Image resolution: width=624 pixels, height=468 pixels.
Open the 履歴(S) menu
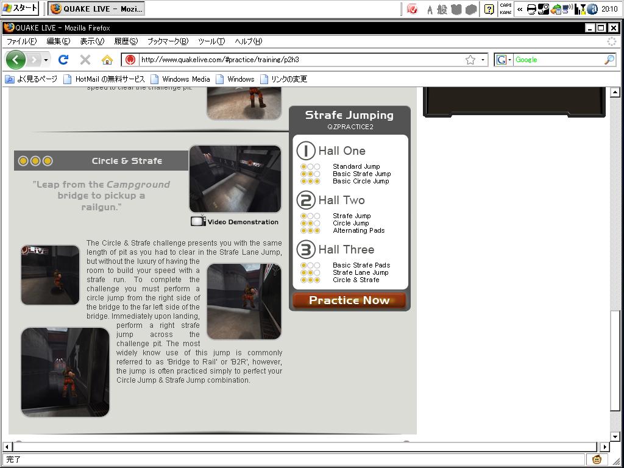[x=126, y=41]
